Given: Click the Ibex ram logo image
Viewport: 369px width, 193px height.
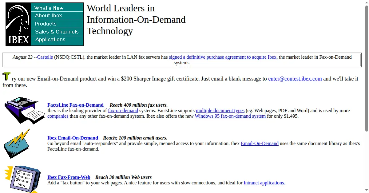Looking at the screenshot, I should coord(18,25).
